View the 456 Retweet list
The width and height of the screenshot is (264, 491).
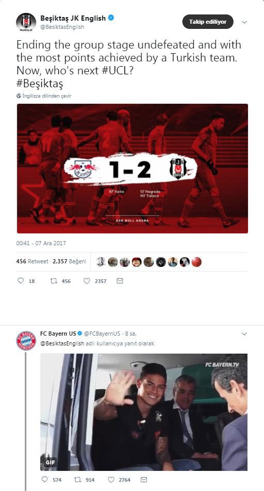(32, 261)
